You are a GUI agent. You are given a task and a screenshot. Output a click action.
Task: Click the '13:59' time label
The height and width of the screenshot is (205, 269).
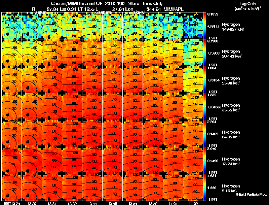[x=153, y=203]
